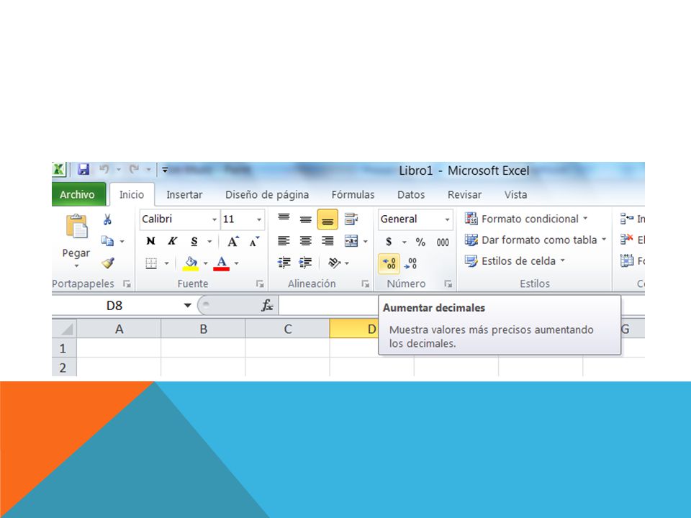The height and width of the screenshot is (518, 691).
Task: Switch to the Insertar tab
Action: (x=184, y=195)
